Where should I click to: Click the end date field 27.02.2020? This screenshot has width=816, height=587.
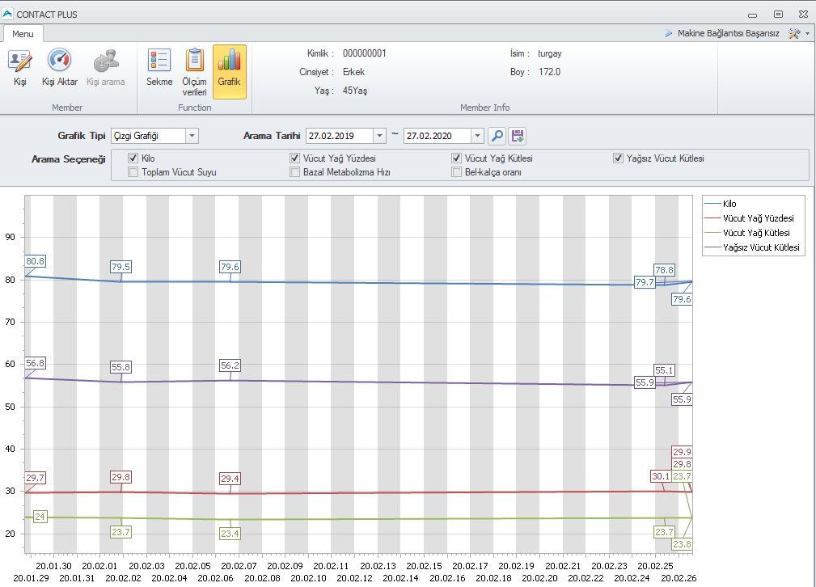click(438, 136)
